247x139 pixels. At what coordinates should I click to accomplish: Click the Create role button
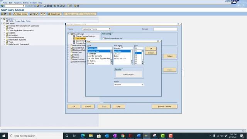55,14
